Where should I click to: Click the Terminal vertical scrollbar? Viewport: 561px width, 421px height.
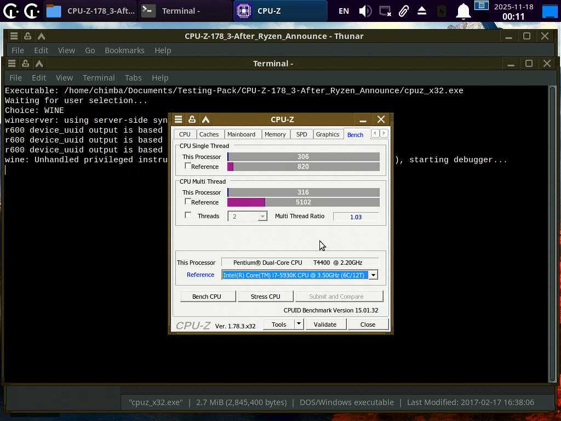[552, 235]
